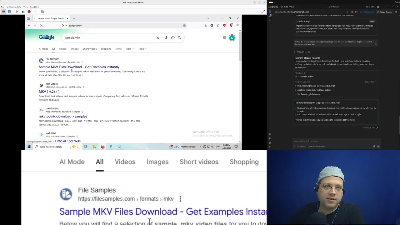Open three-dot options for MKVToolNix result
This screenshot has width=400, height=225.
tap(83, 112)
